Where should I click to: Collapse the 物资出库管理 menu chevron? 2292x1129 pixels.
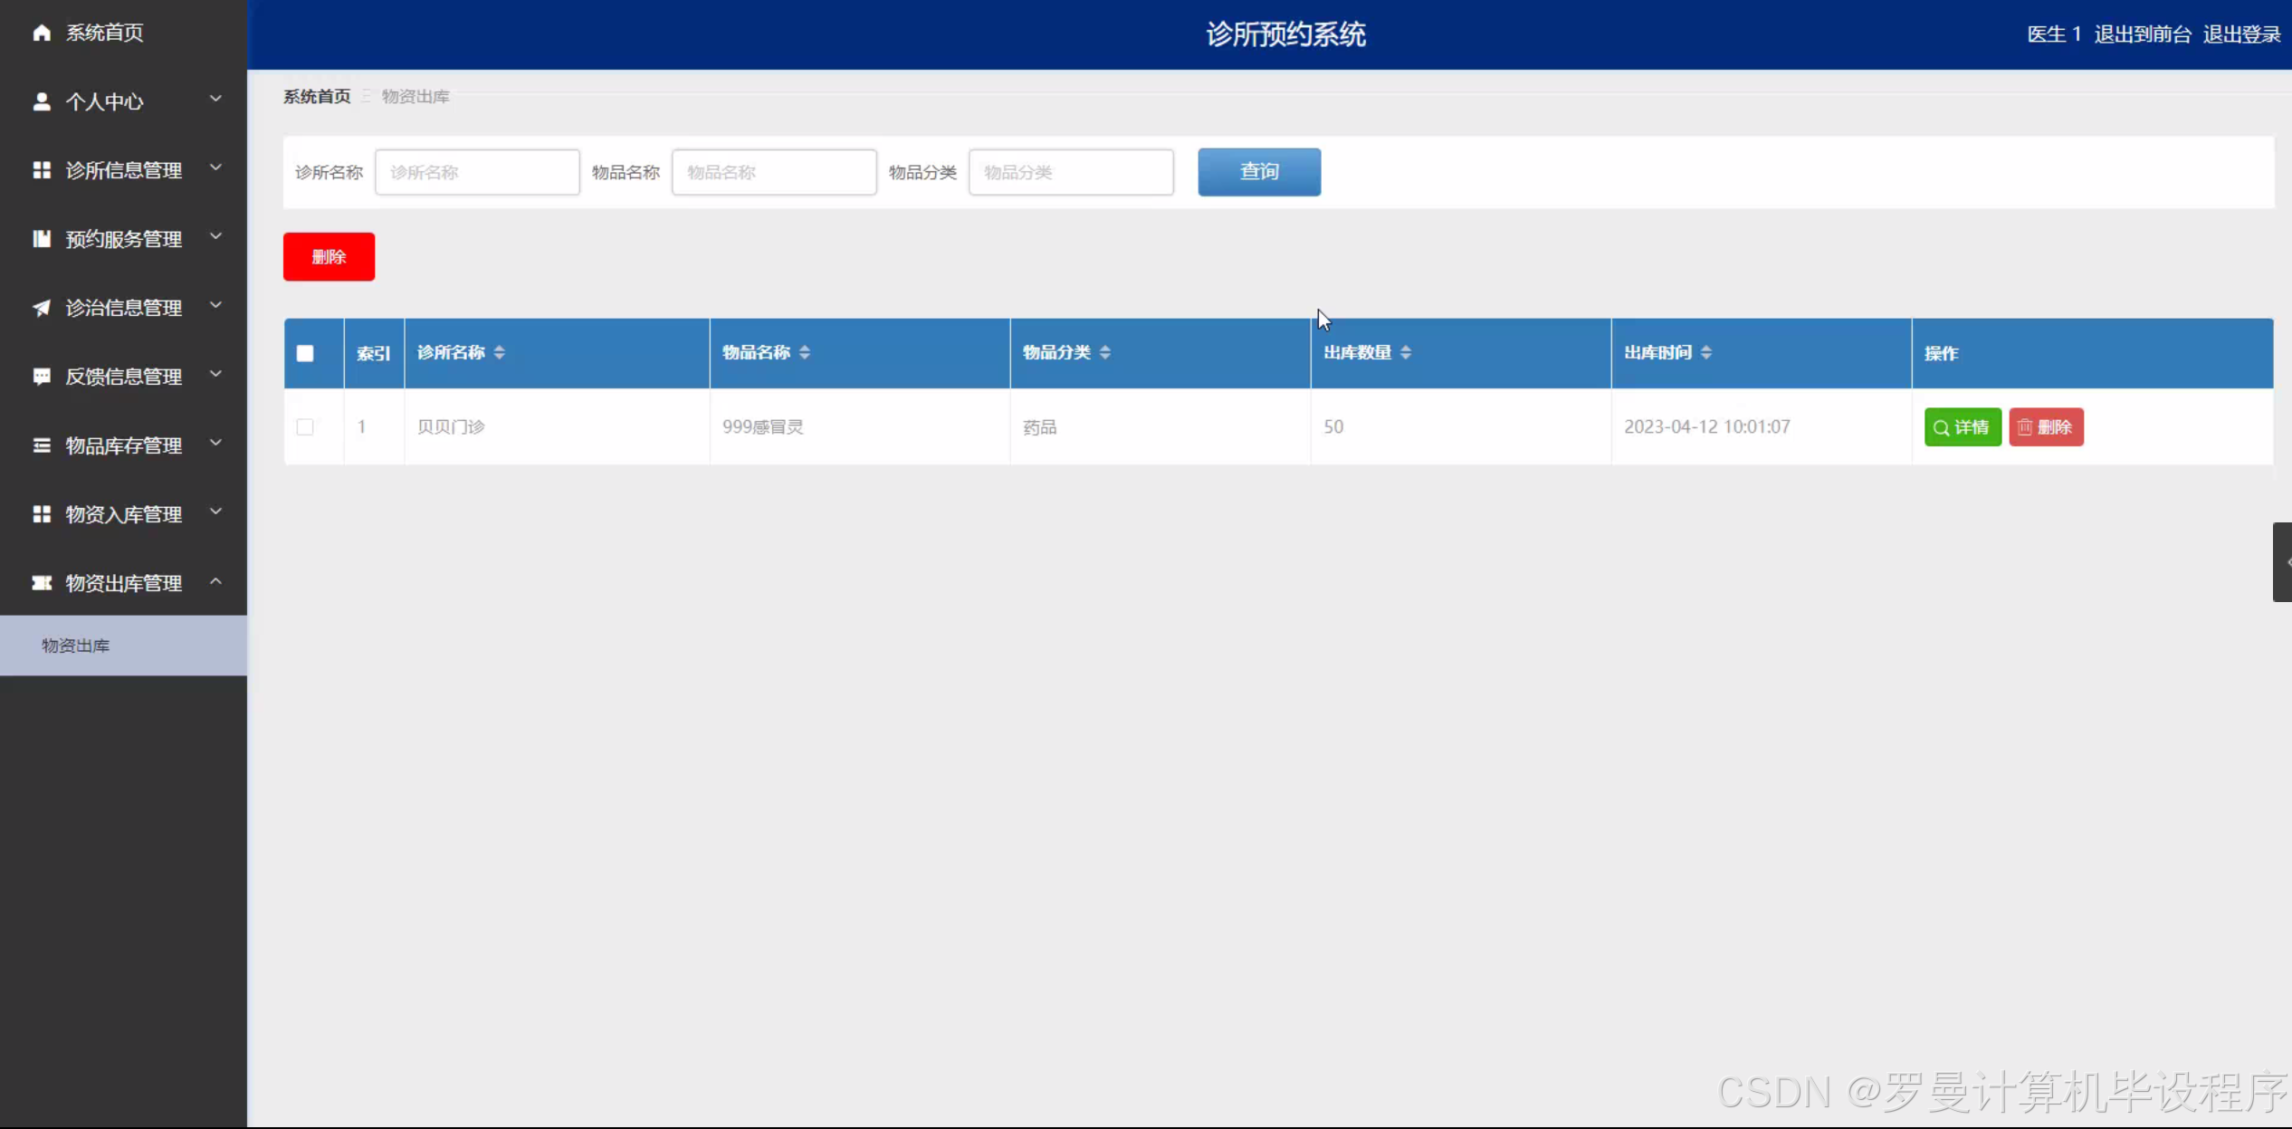click(x=215, y=581)
